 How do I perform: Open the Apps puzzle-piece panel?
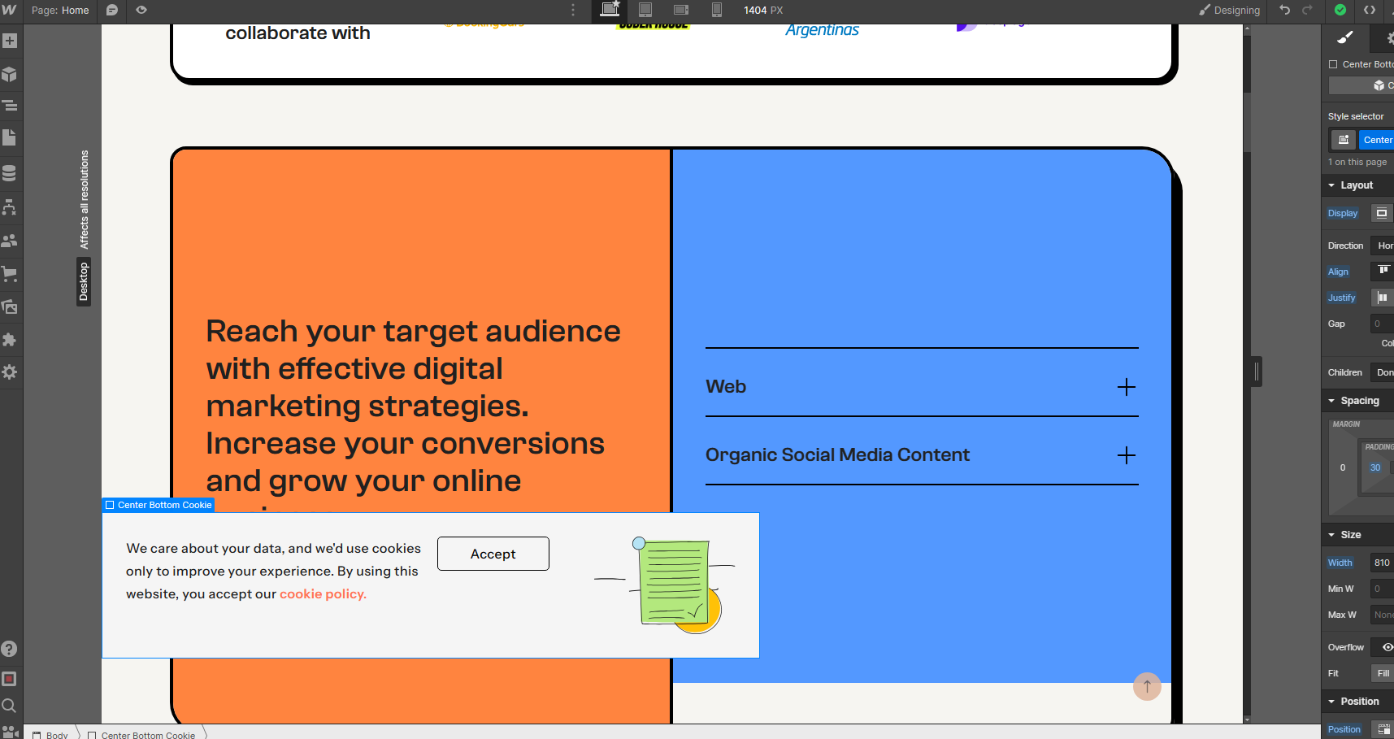(x=10, y=340)
